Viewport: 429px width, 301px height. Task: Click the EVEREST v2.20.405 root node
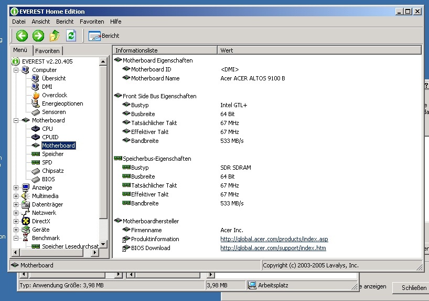point(47,61)
